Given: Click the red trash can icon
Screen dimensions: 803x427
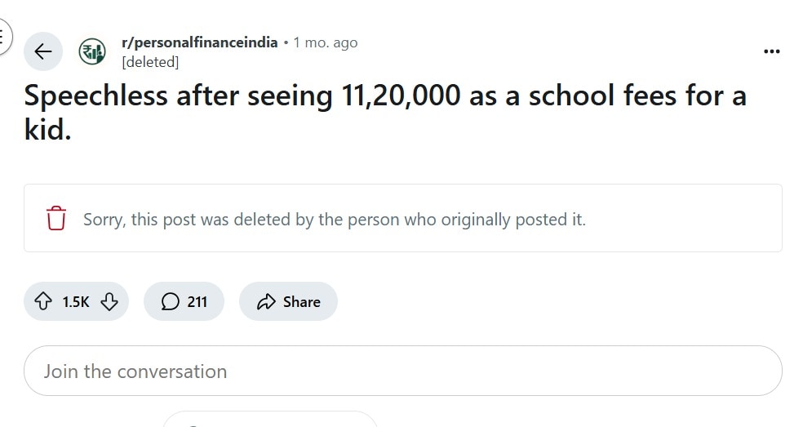Looking at the screenshot, I should 55,218.
